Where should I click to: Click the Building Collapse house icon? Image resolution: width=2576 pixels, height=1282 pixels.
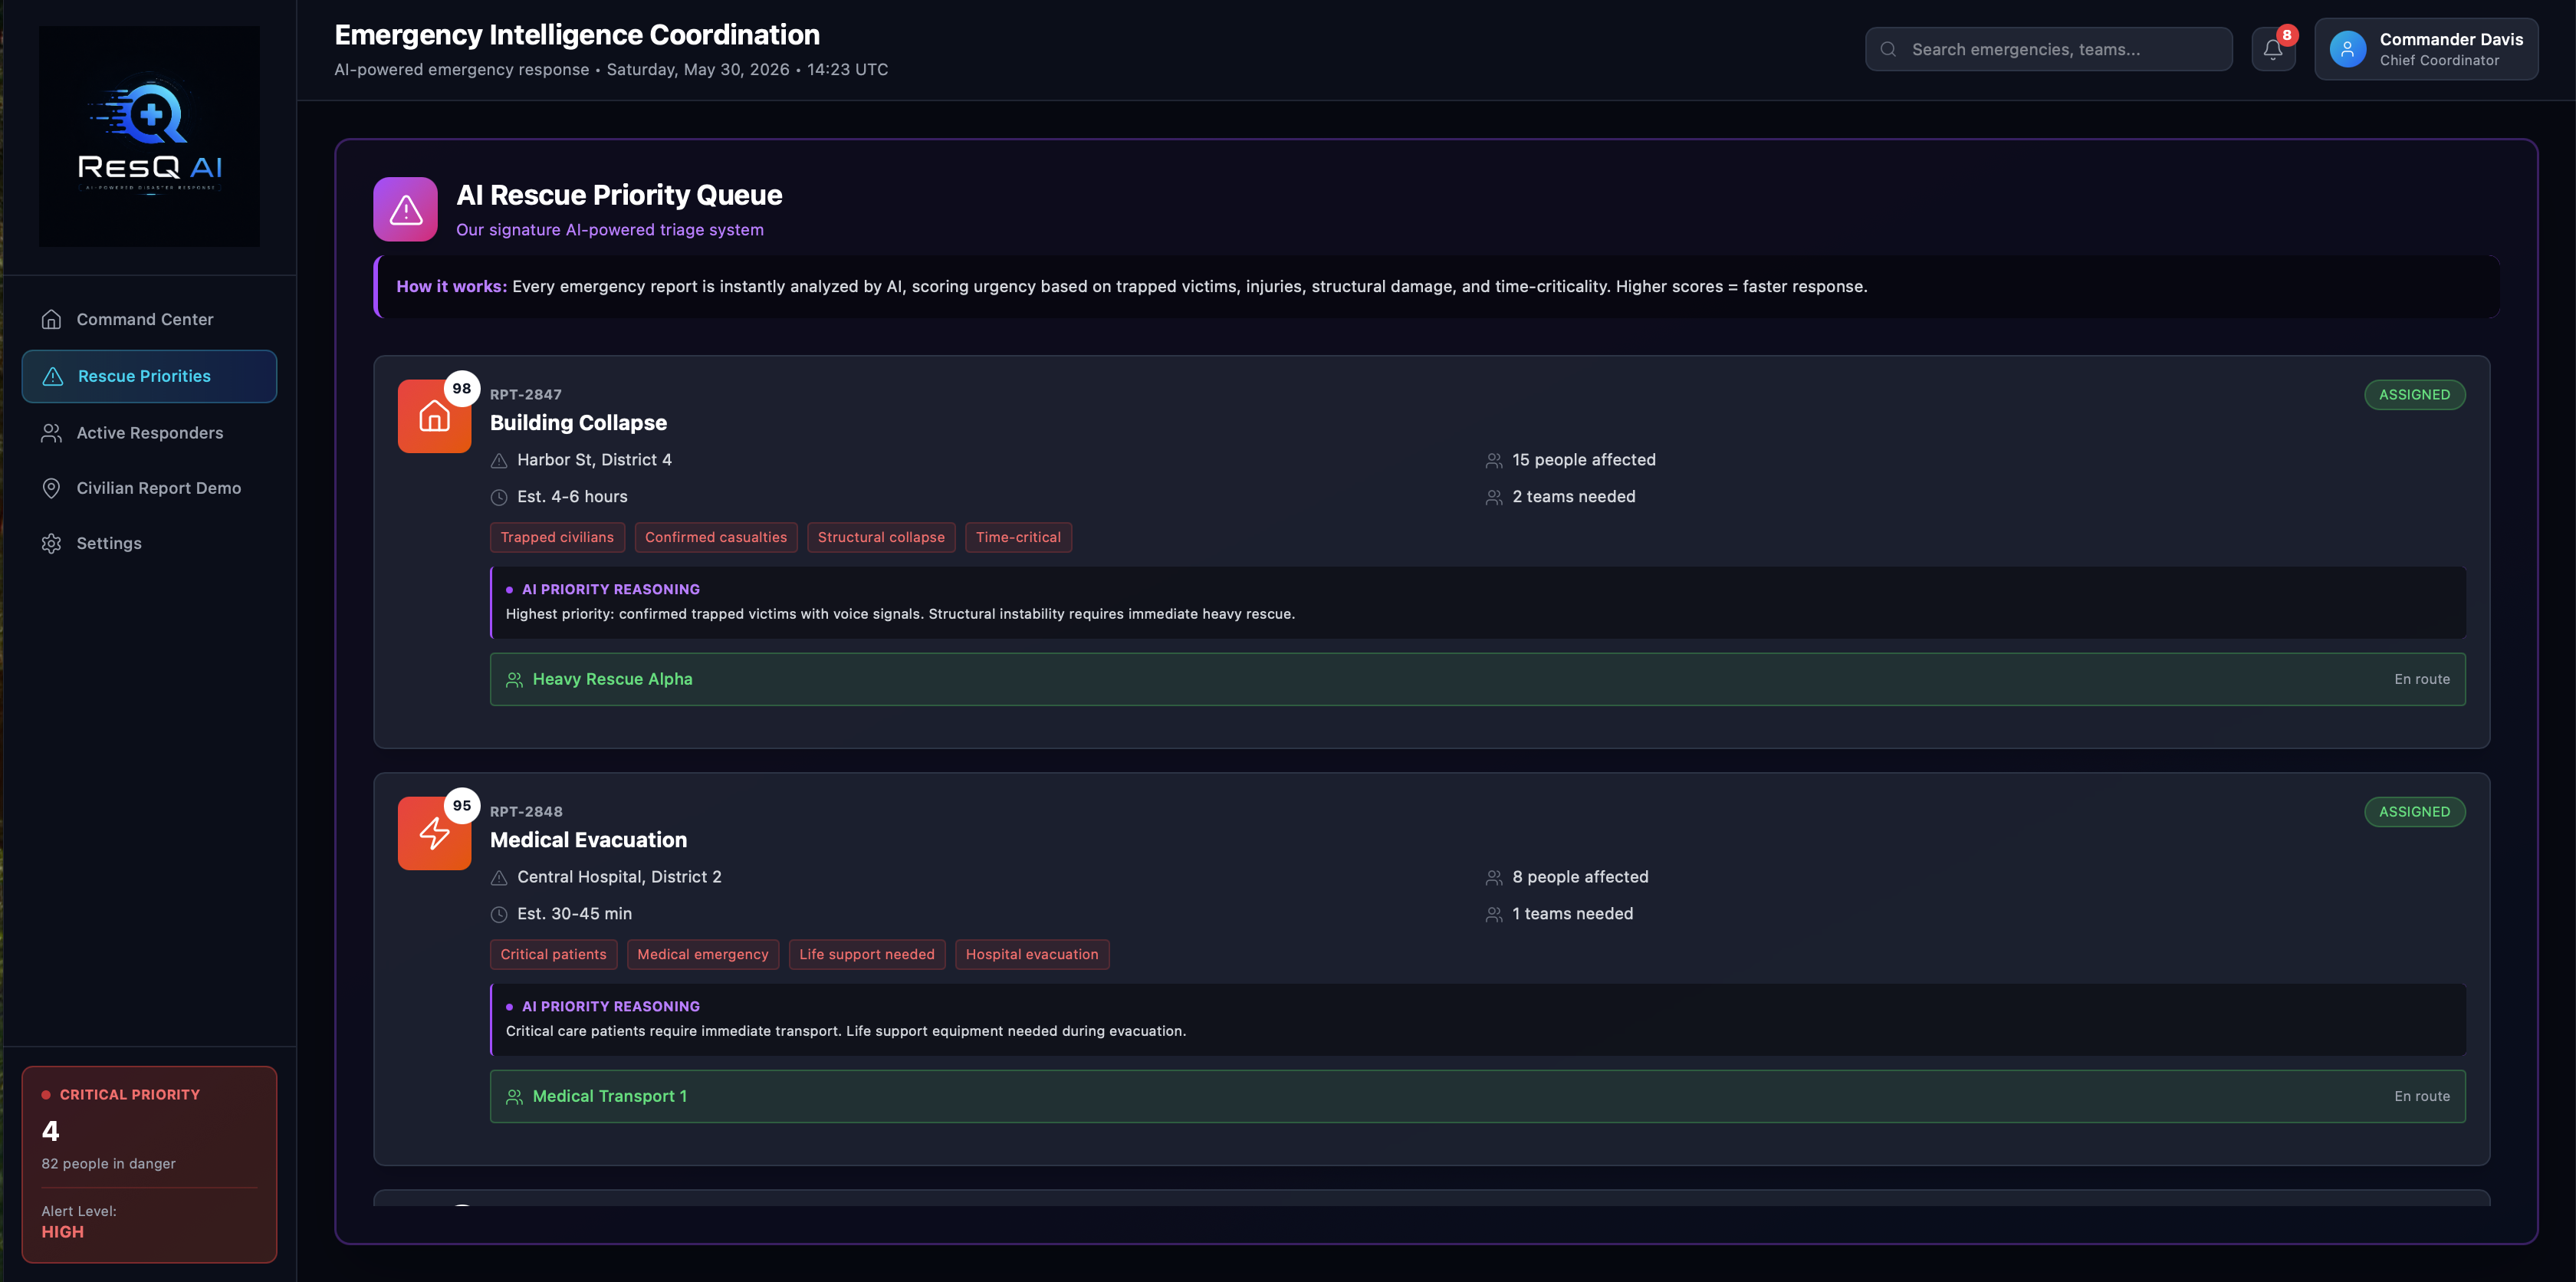pos(434,416)
